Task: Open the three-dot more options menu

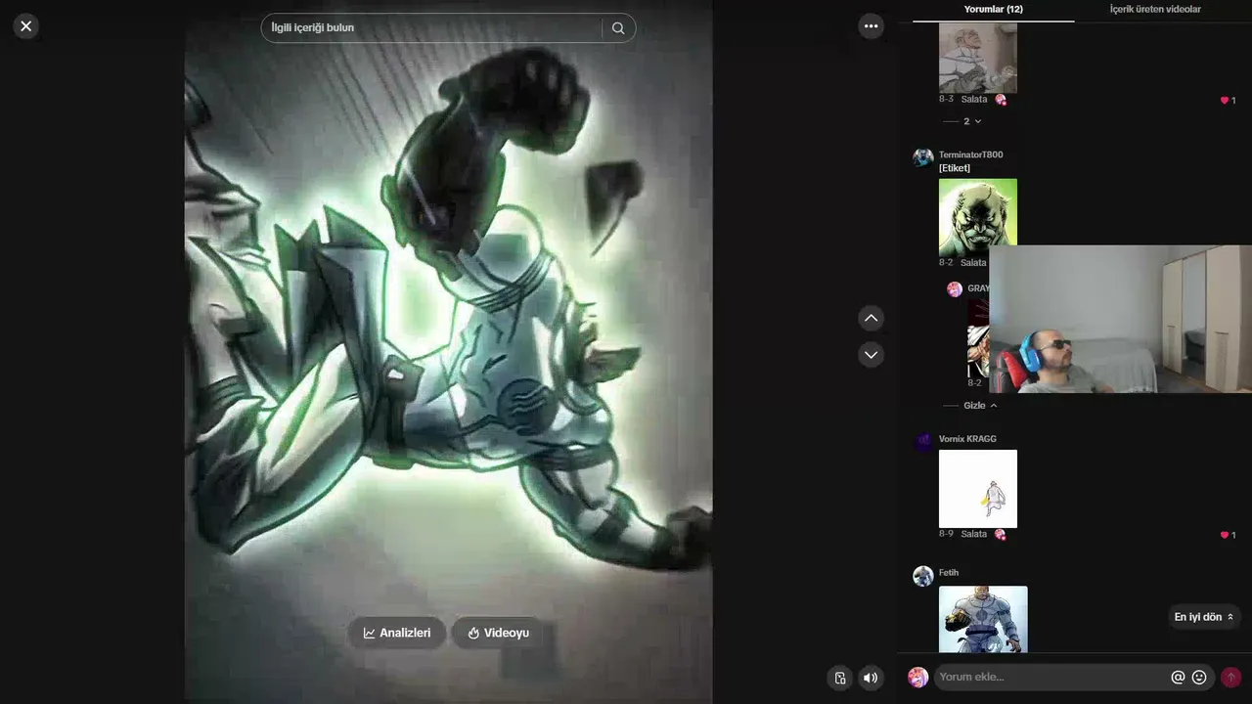Action: 872,26
